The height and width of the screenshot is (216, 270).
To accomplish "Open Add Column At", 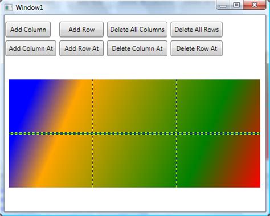I will tap(31, 48).
